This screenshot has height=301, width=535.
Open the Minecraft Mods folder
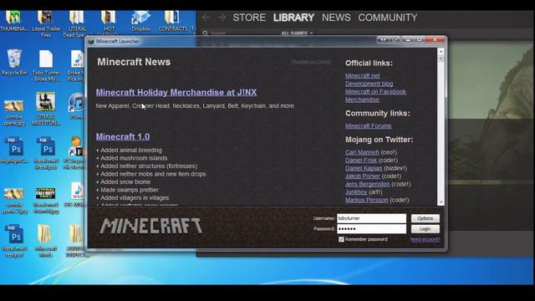pos(46,241)
